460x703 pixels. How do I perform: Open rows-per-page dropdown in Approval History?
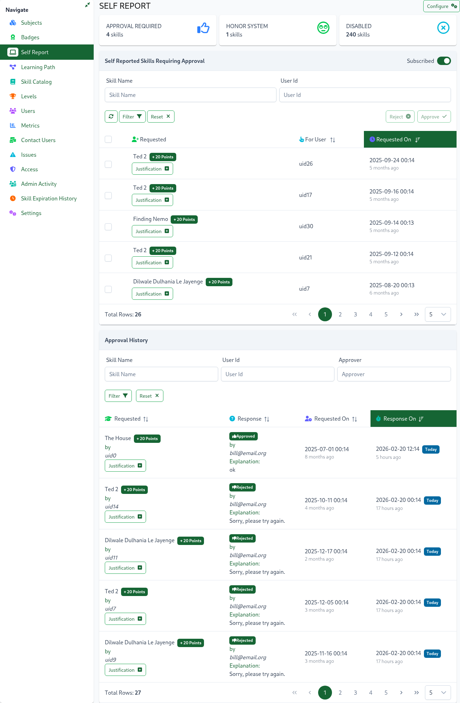click(438, 693)
